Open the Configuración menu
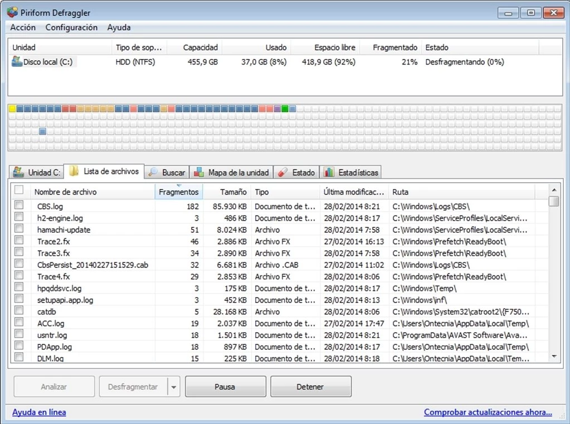 click(71, 27)
